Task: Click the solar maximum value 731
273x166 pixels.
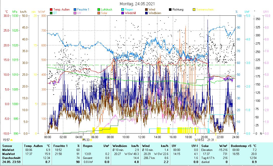Action: pos(225,154)
